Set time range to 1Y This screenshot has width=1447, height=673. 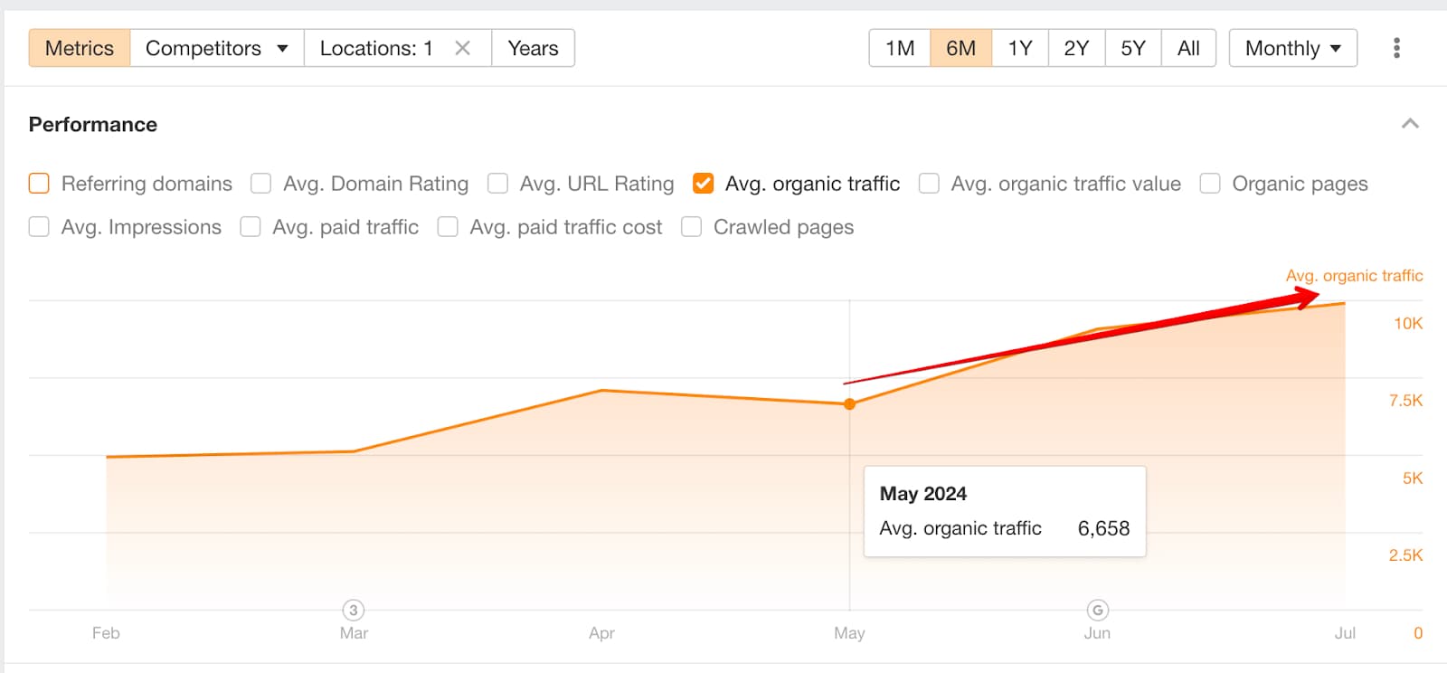pos(1019,48)
